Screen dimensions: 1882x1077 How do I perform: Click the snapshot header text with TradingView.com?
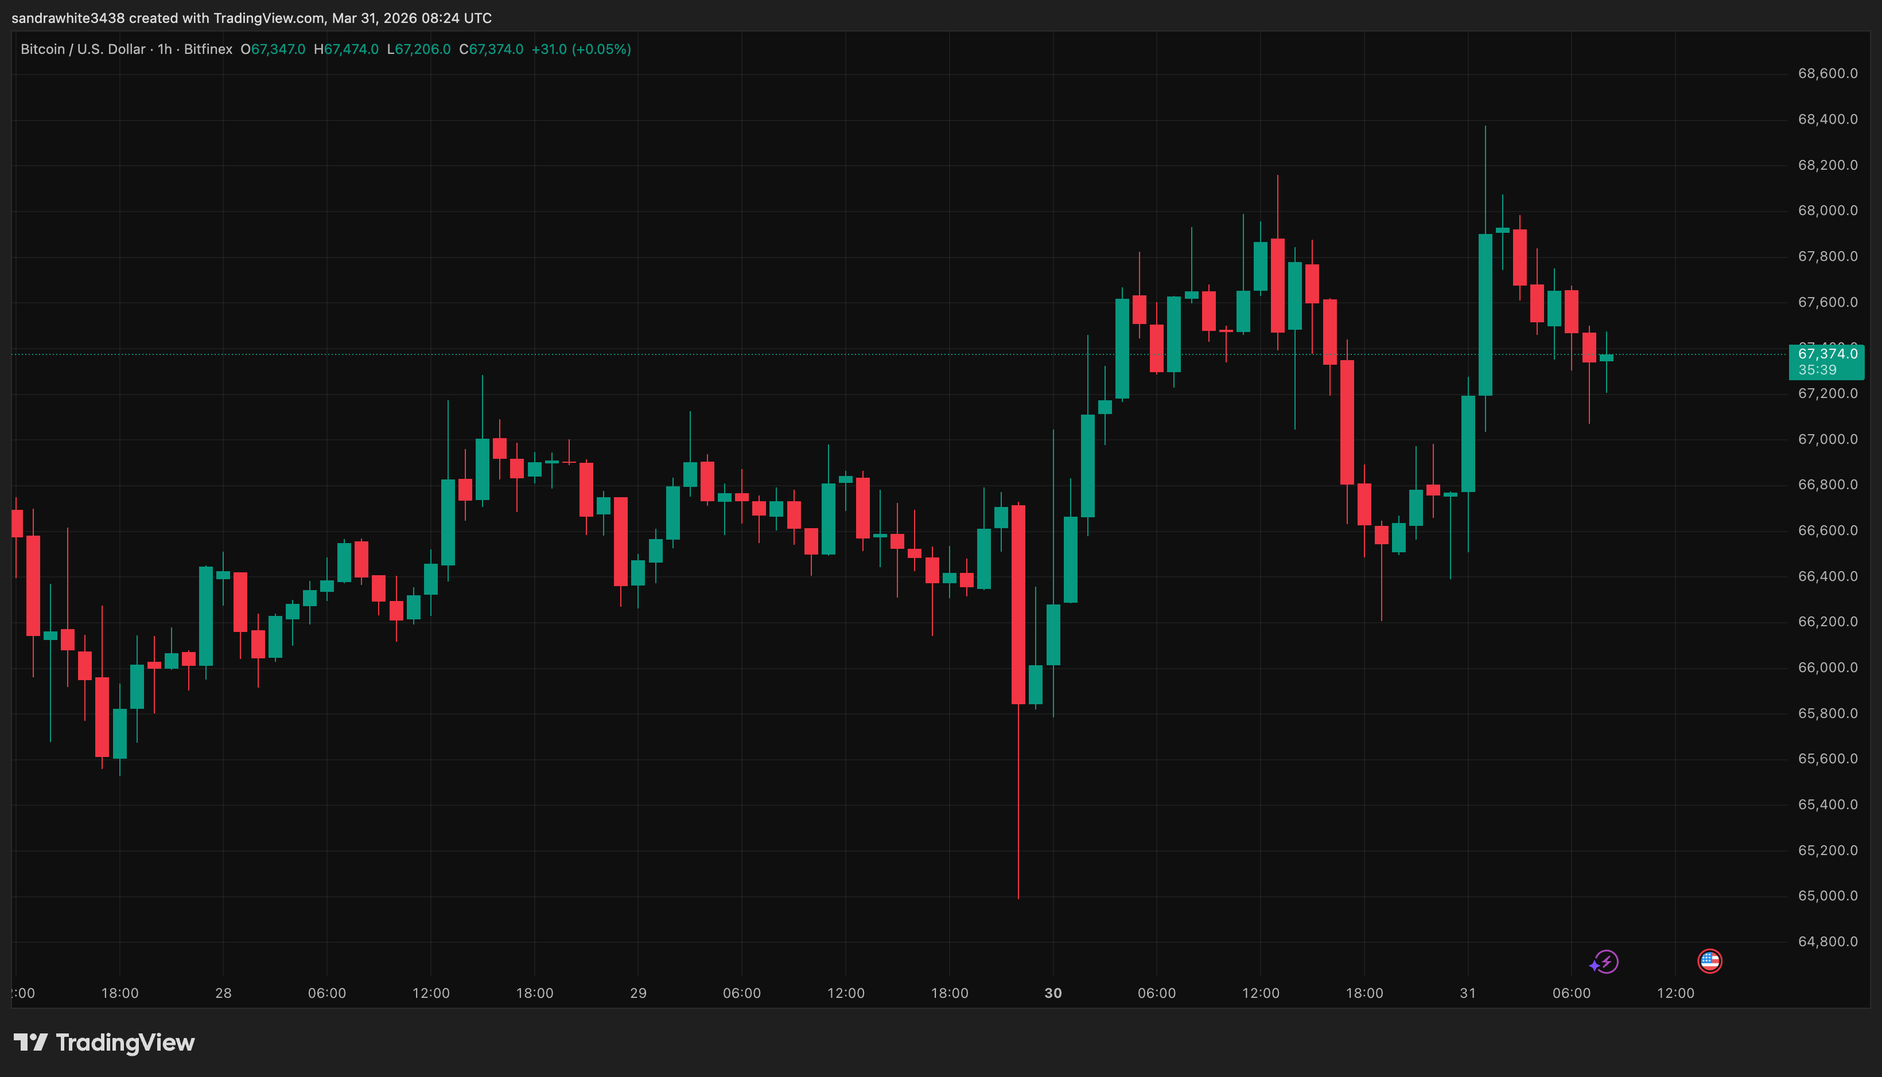click(x=252, y=18)
